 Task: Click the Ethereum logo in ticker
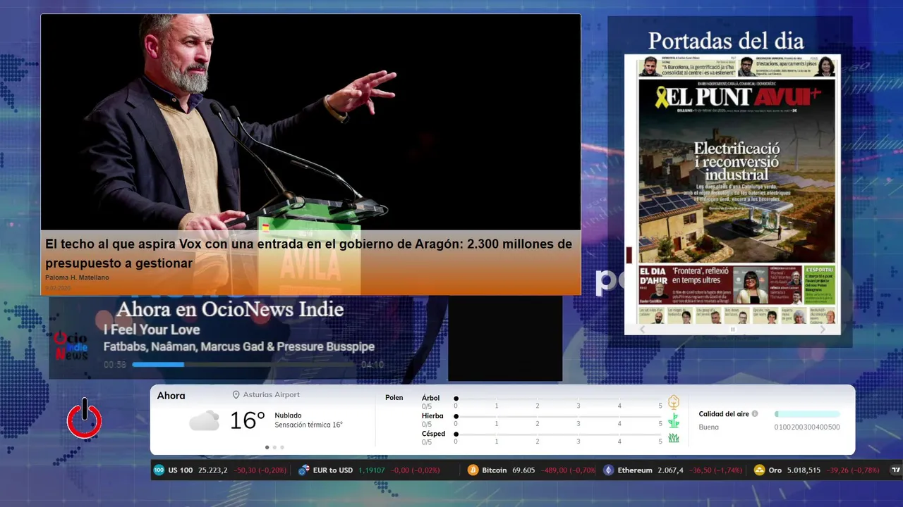pos(608,470)
